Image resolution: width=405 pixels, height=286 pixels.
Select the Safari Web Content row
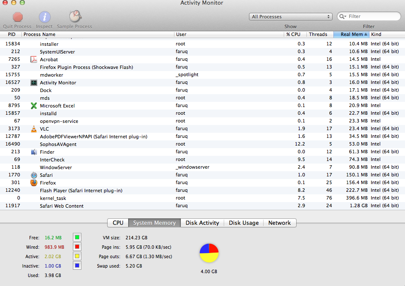[202, 206]
